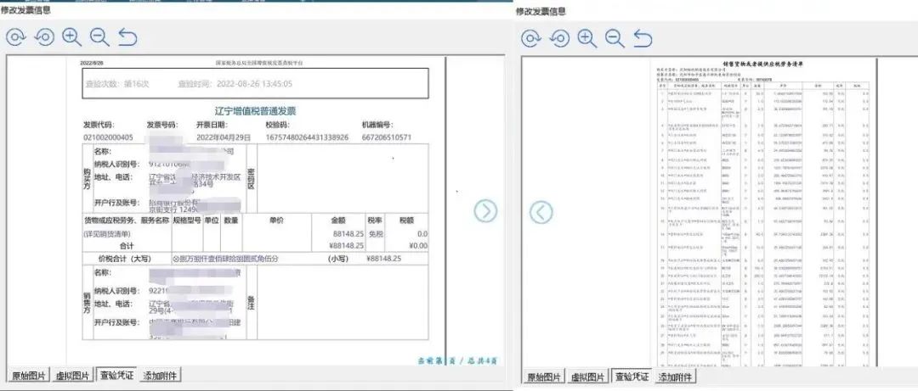Zoom in on the right sales list
The height and width of the screenshot is (391, 918).
click(586, 38)
